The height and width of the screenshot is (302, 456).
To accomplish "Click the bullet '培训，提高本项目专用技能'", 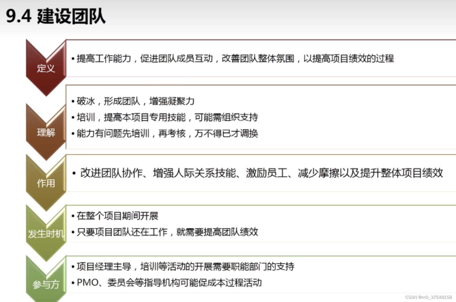I will click(165, 117).
